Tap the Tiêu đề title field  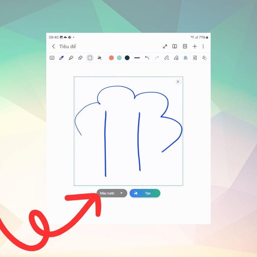pos(68,47)
